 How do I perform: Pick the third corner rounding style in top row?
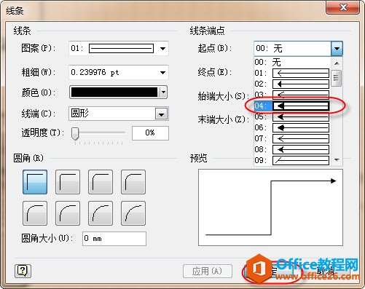click(x=101, y=182)
